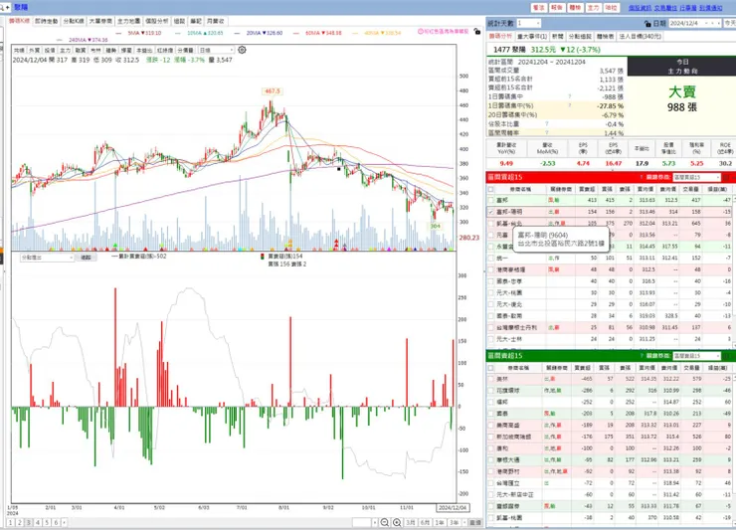736x530 pixels.
Task: Open chart settings gear icon
Action: tap(243, 50)
